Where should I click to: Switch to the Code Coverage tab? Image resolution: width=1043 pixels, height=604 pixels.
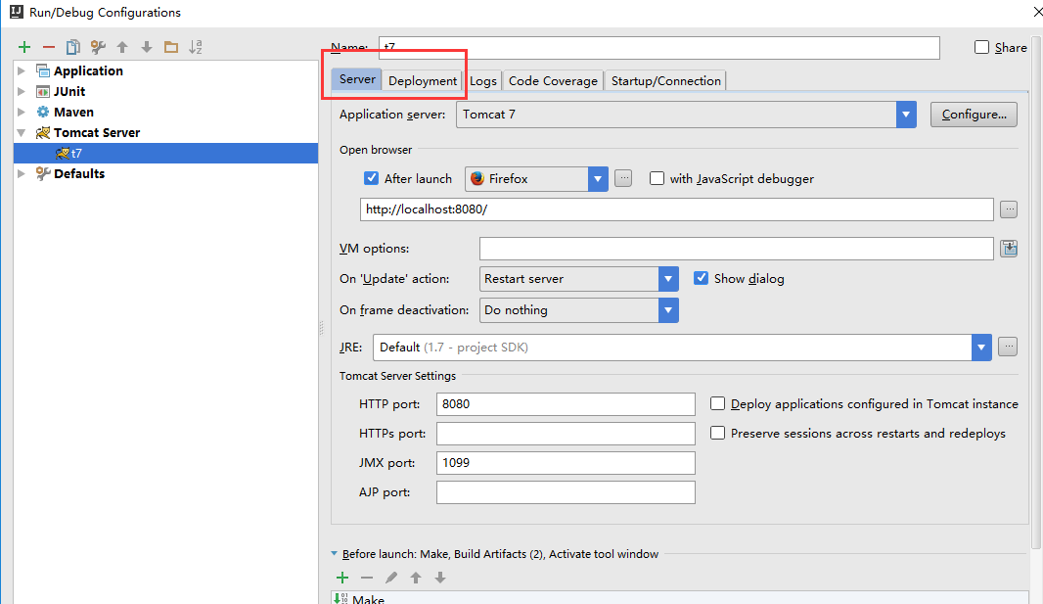[x=553, y=80]
